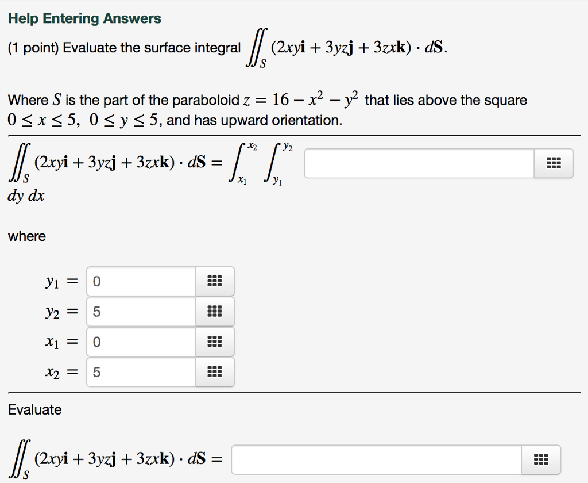Open the math keypad for y1
Viewport: 588px width, 483px height.
(x=215, y=281)
